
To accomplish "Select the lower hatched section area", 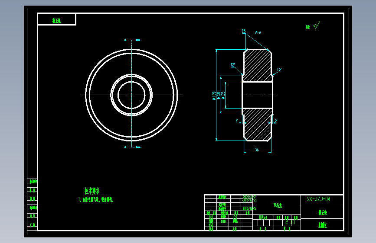I will point(257,125).
